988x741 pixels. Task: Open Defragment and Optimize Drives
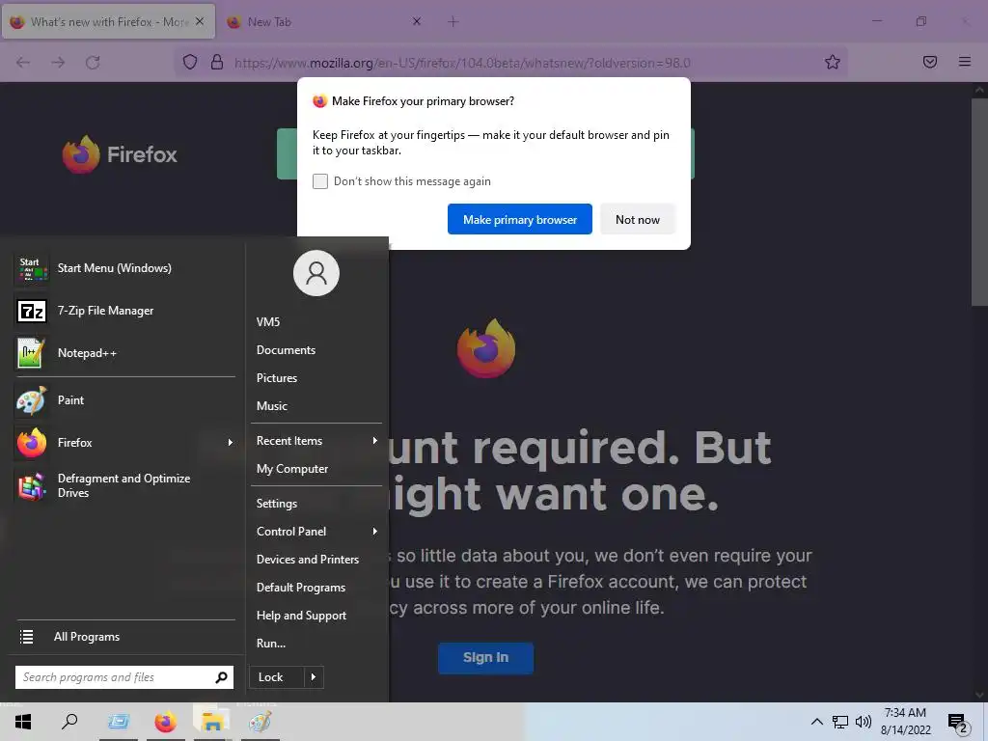coord(124,485)
